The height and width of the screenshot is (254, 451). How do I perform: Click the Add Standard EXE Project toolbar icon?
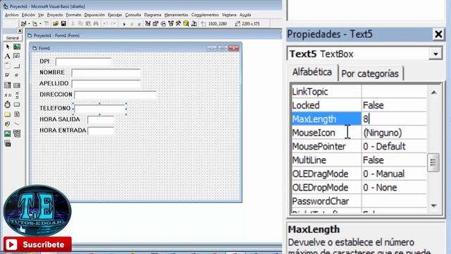coord(24,23)
